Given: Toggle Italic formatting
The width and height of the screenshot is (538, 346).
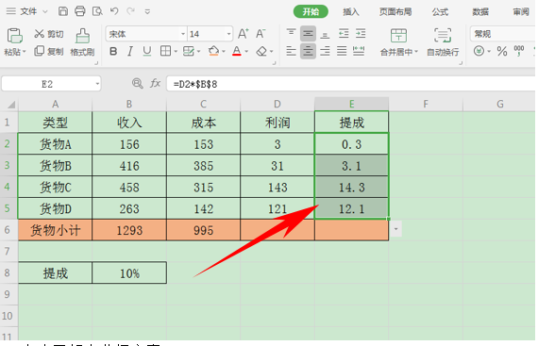Looking at the screenshot, I should (x=129, y=52).
